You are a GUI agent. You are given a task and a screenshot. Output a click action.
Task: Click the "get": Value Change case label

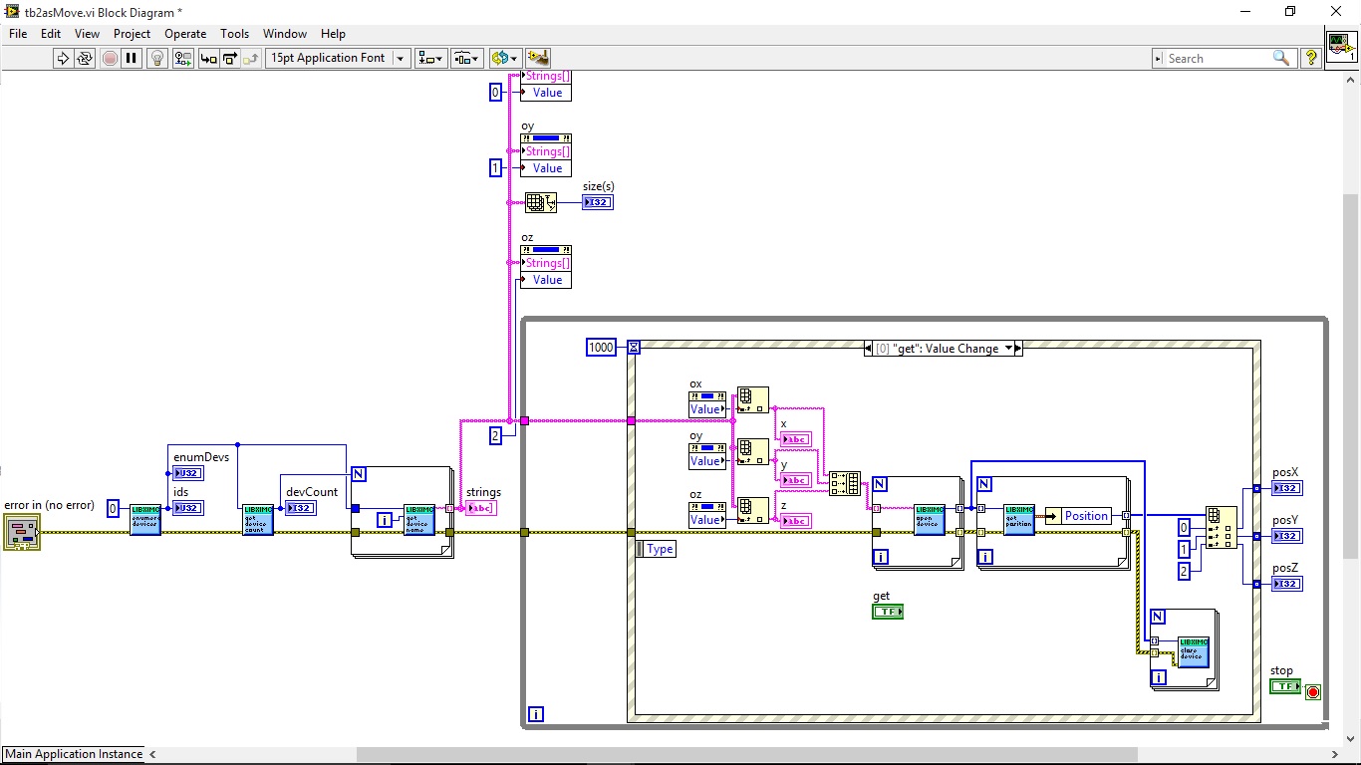(938, 349)
